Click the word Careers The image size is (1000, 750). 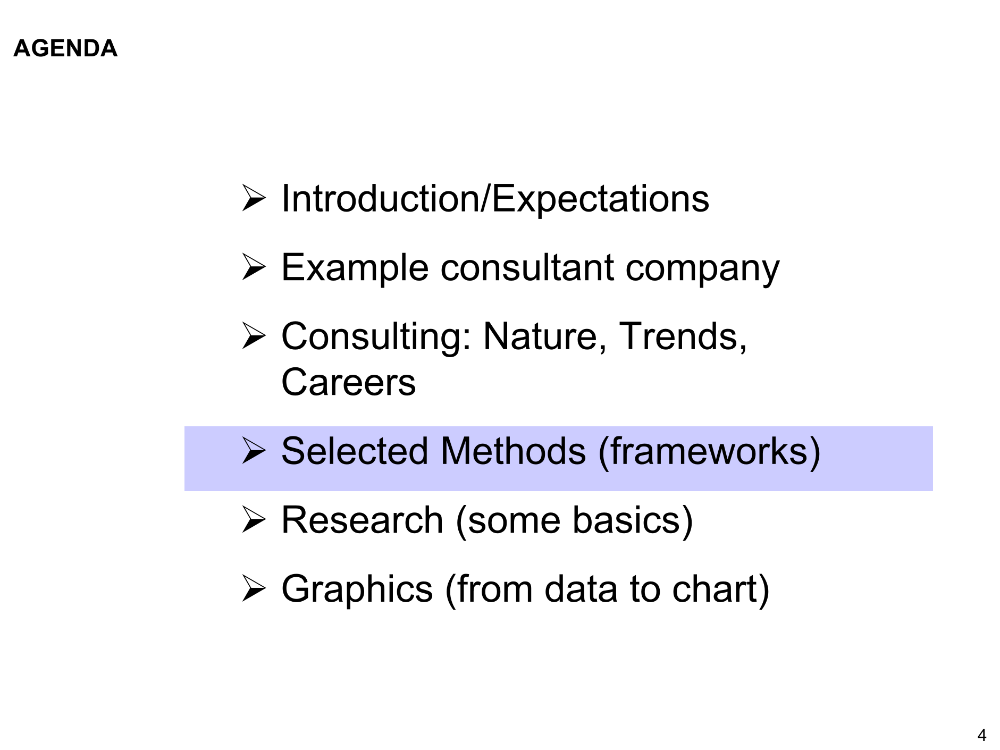coord(348,382)
